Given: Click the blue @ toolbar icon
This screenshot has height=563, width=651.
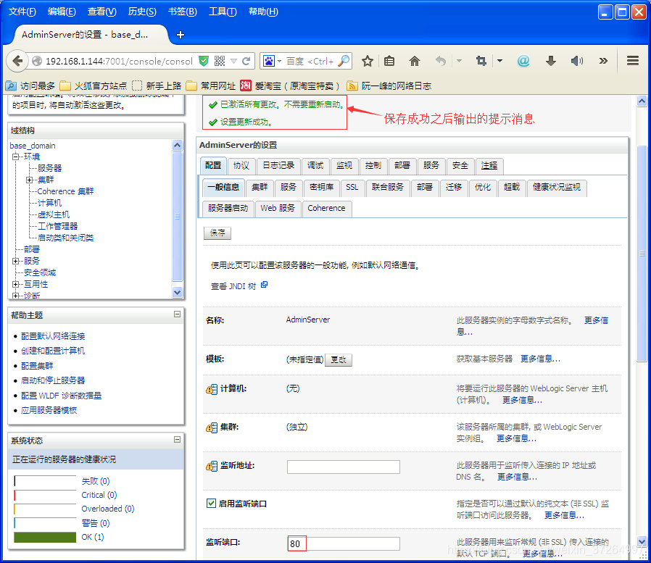Looking at the screenshot, I should pos(523,61).
